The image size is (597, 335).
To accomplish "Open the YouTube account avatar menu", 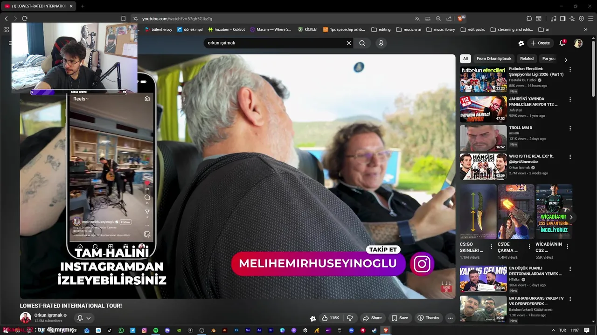I will (578, 43).
